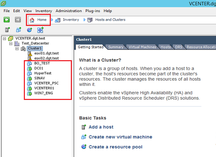Open the File menu
216x157 pixels.
pyautogui.click(x=7, y=11)
